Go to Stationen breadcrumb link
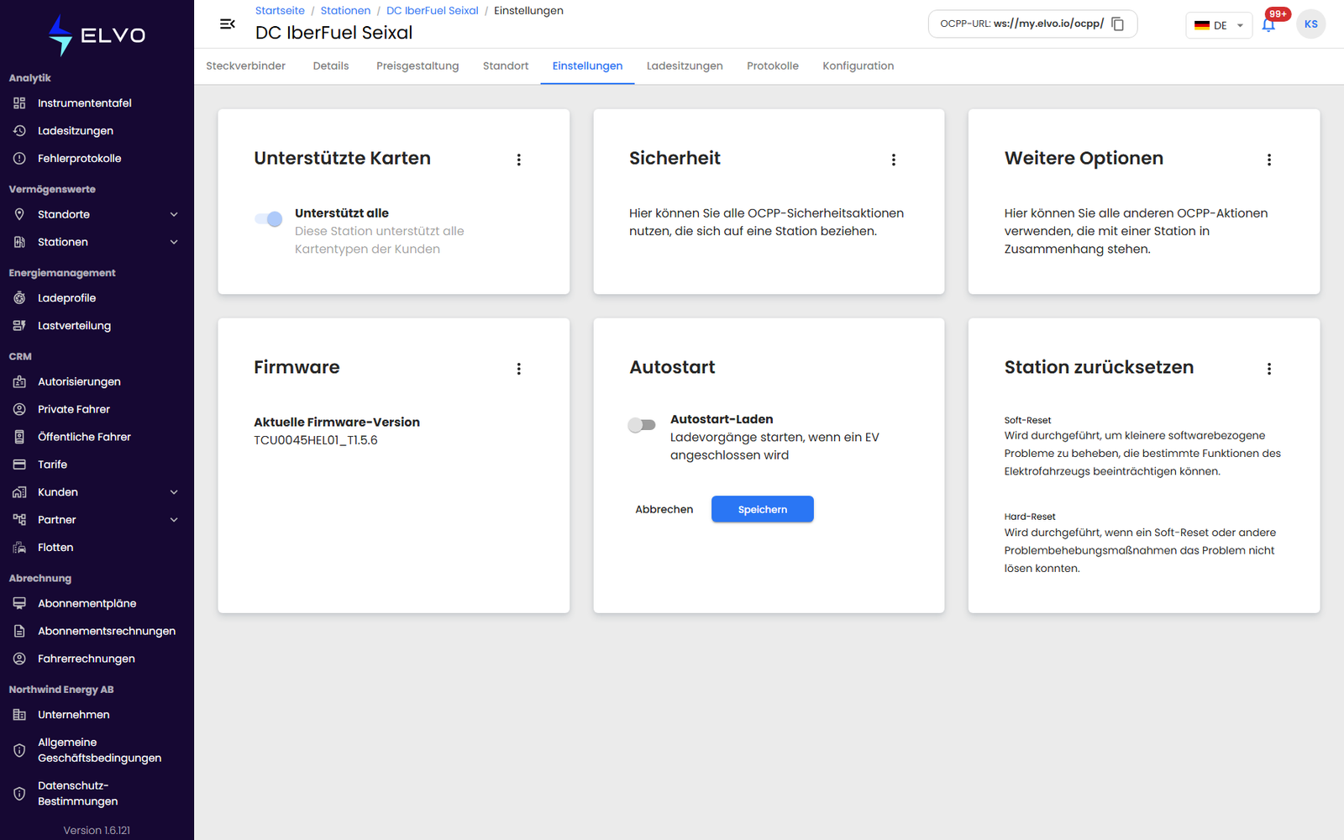The image size is (1344, 840). click(345, 11)
